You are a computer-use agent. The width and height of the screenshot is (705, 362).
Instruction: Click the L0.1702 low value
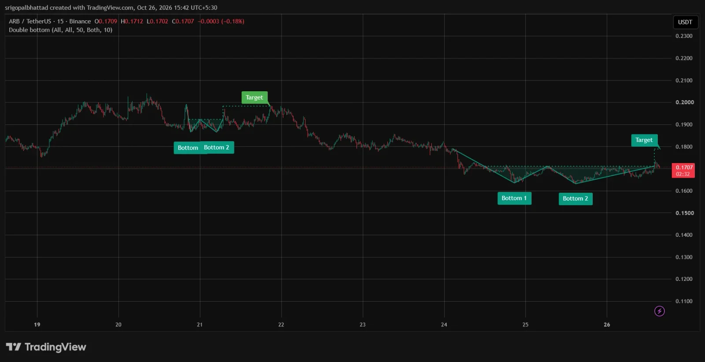pyautogui.click(x=157, y=21)
